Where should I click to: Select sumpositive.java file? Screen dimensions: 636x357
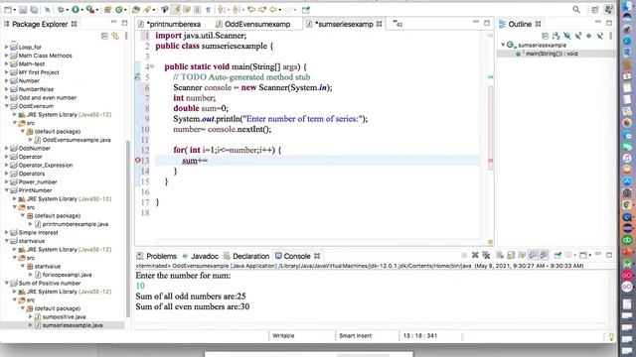[x=64, y=316]
